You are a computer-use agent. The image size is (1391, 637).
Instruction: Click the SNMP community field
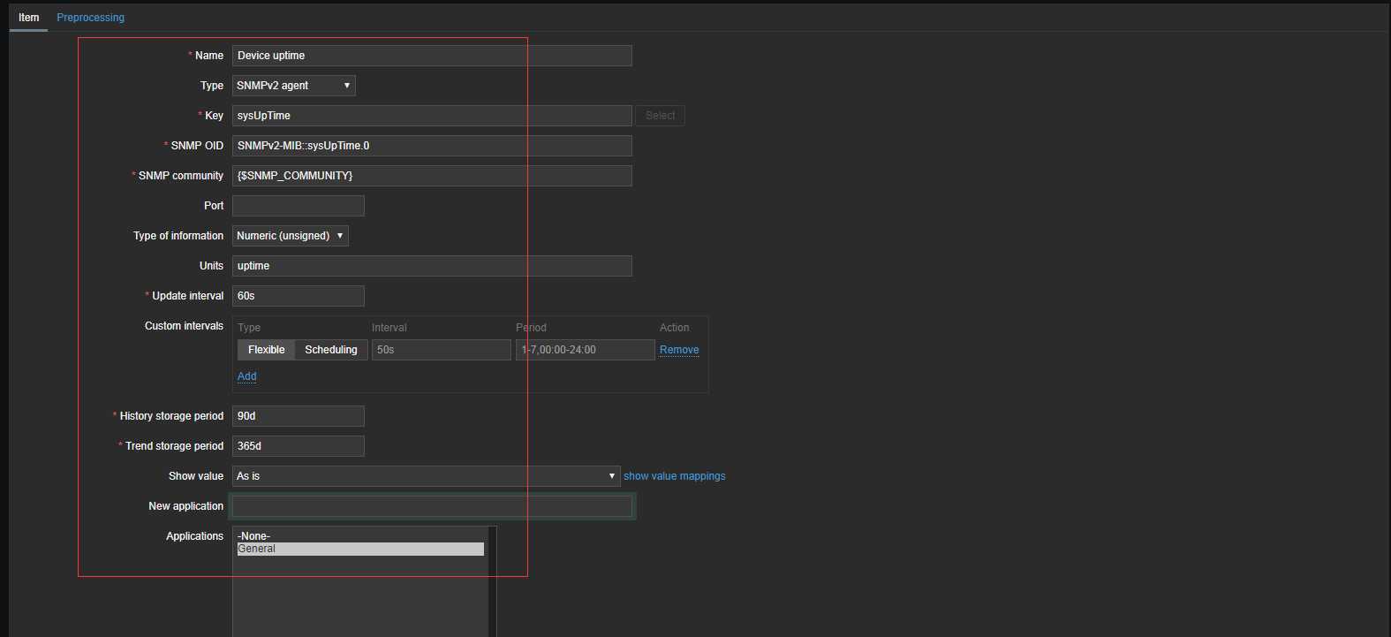pyautogui.click(x=432, y=176)
